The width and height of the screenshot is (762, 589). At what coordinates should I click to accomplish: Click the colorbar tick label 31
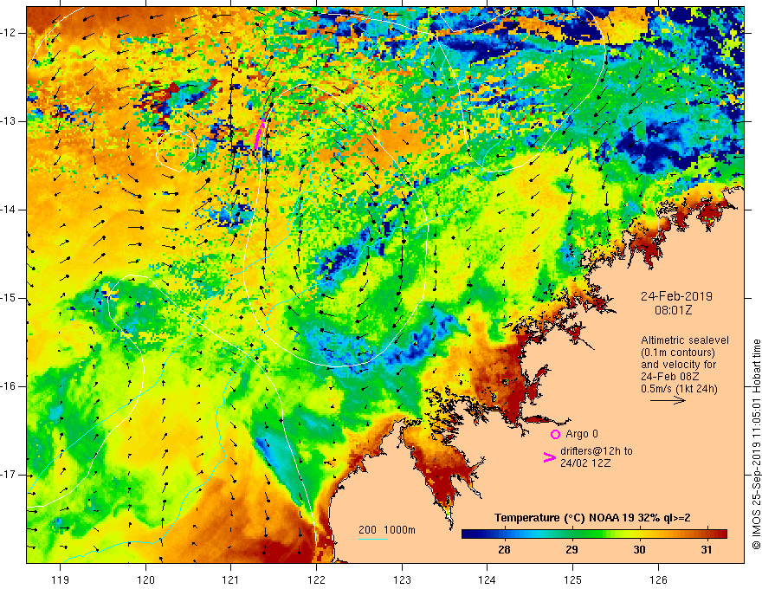[707, 550]
